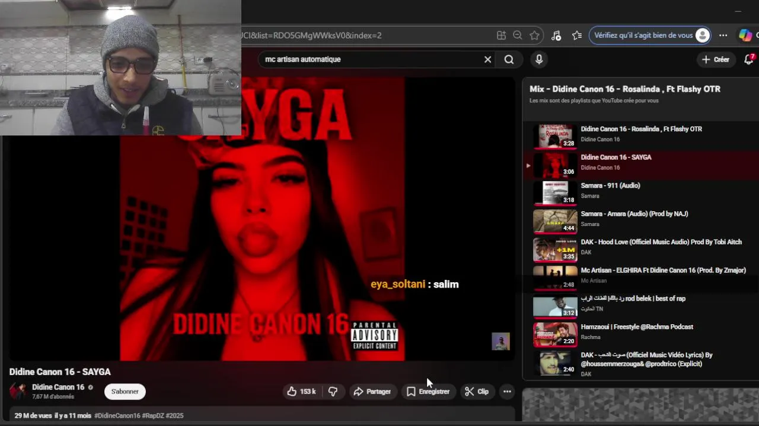Click the title Hamzaoui | Freestyle @Rachma Podcast
This screenshot has height=426, width=759.
637,327
